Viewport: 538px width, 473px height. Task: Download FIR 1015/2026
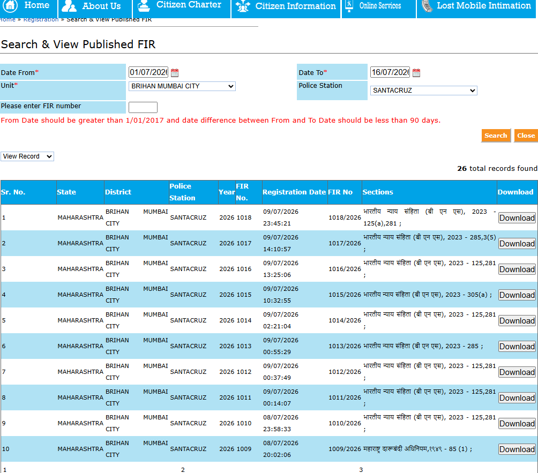[517, 295]
